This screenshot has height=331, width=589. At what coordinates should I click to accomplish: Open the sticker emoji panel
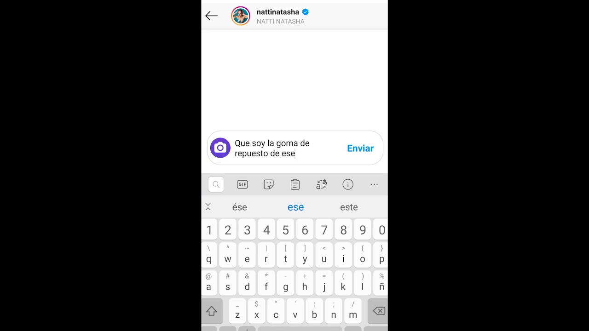coord(269,184)
